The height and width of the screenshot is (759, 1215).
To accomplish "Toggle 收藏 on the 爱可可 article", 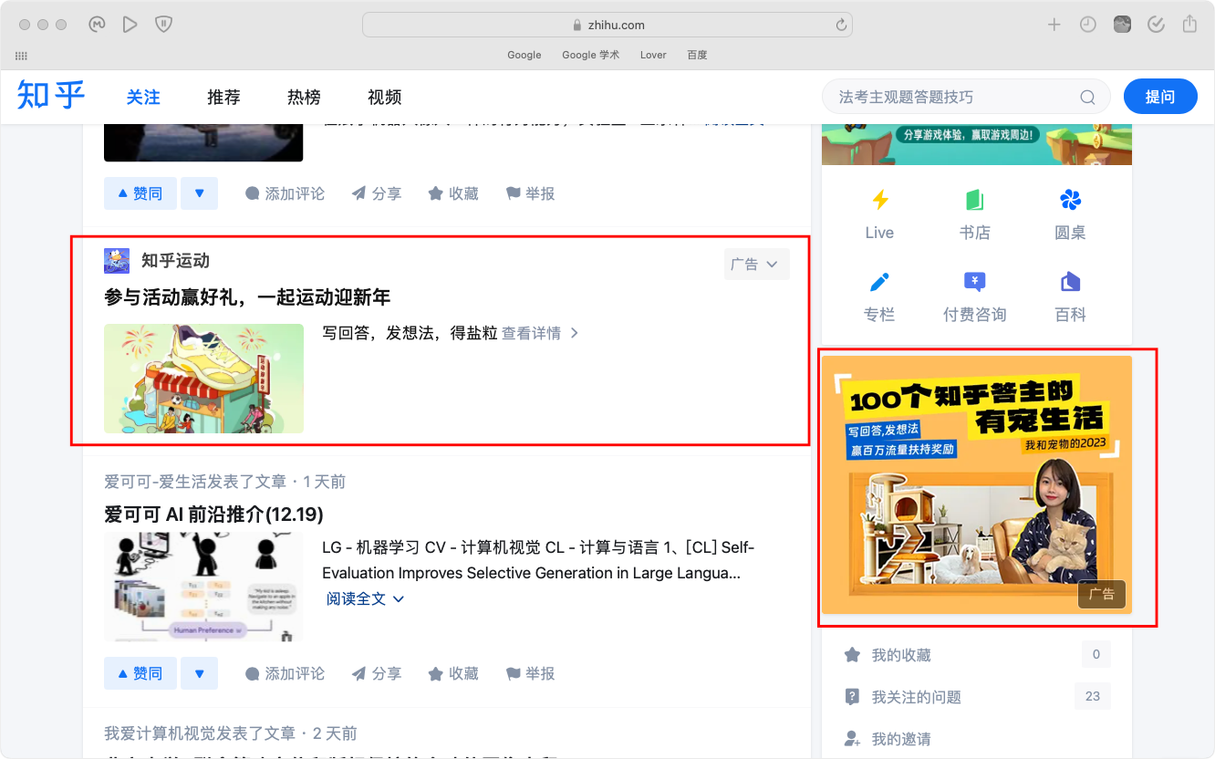I will [x=453, y=673].
